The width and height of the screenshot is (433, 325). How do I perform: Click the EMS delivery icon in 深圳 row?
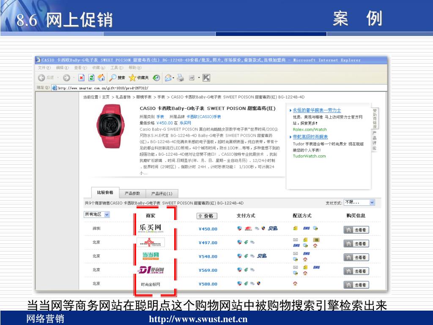coord(307,228)
